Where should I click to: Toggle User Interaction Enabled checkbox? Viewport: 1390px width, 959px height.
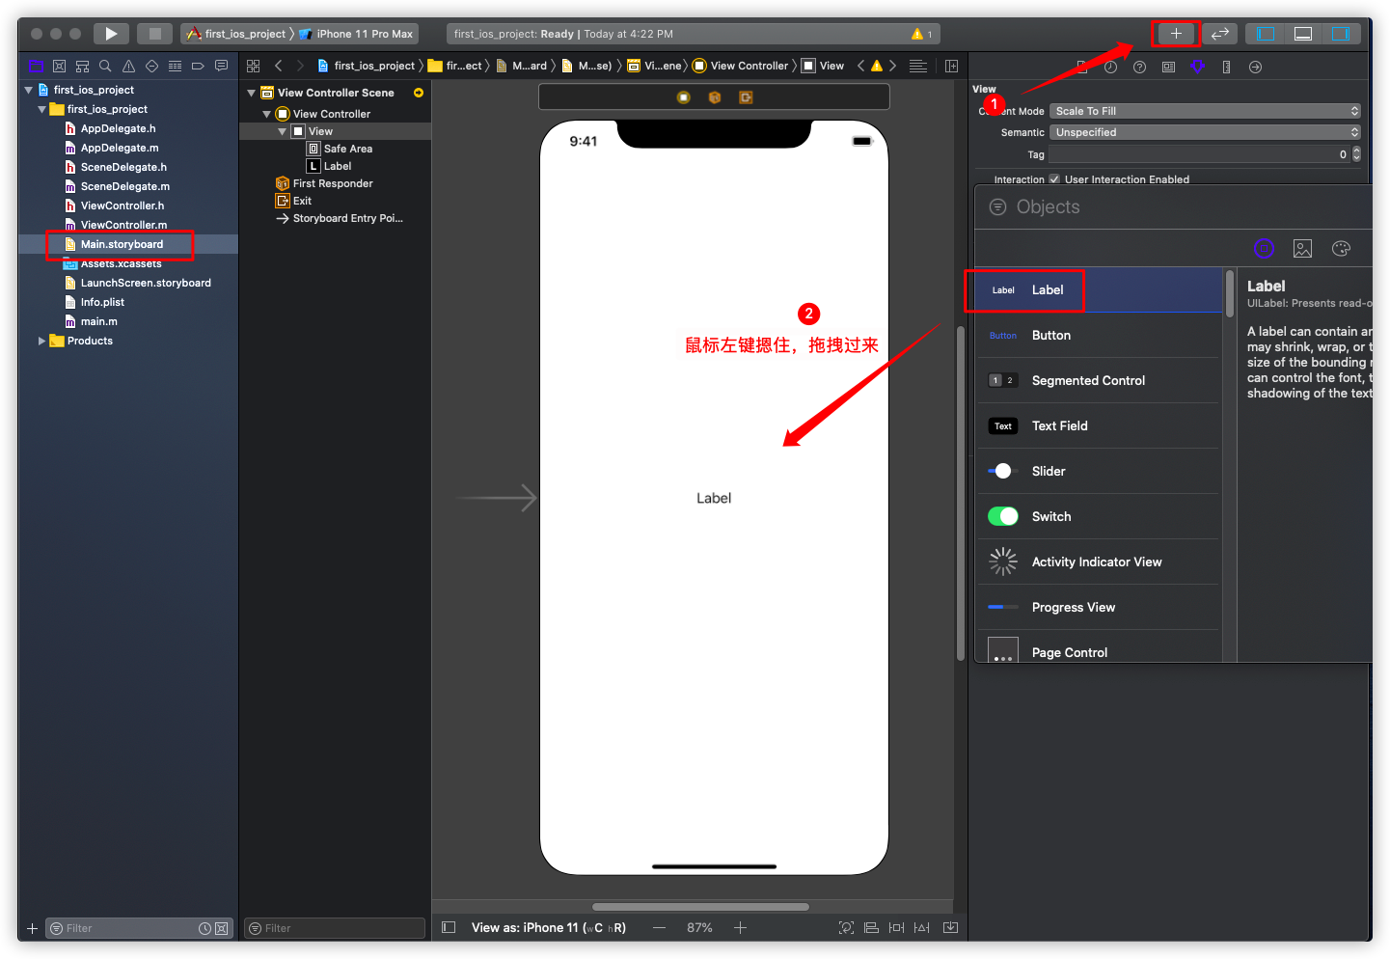pyautogui.click(x=1054, y=179)
